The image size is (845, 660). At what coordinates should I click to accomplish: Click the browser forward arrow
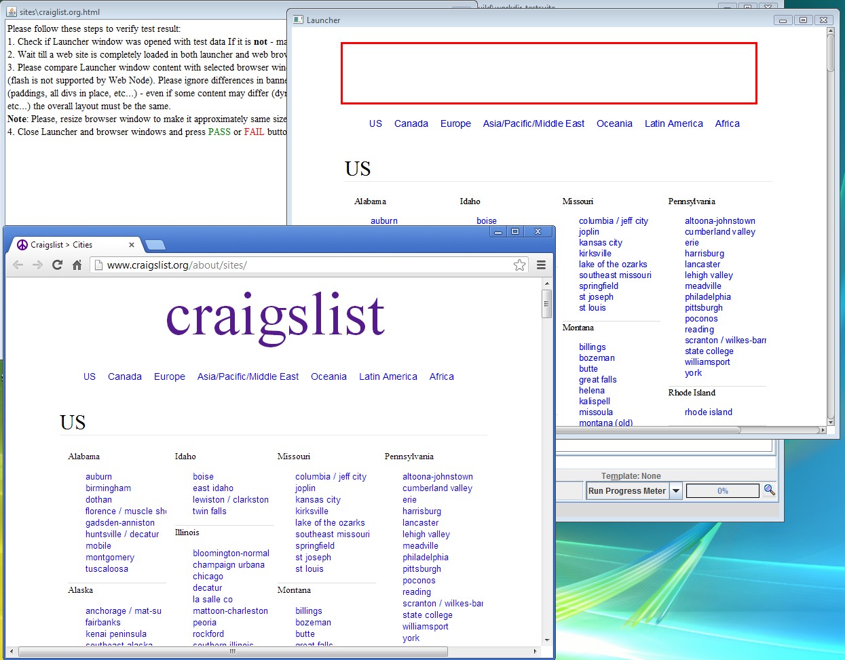point(38,265)
